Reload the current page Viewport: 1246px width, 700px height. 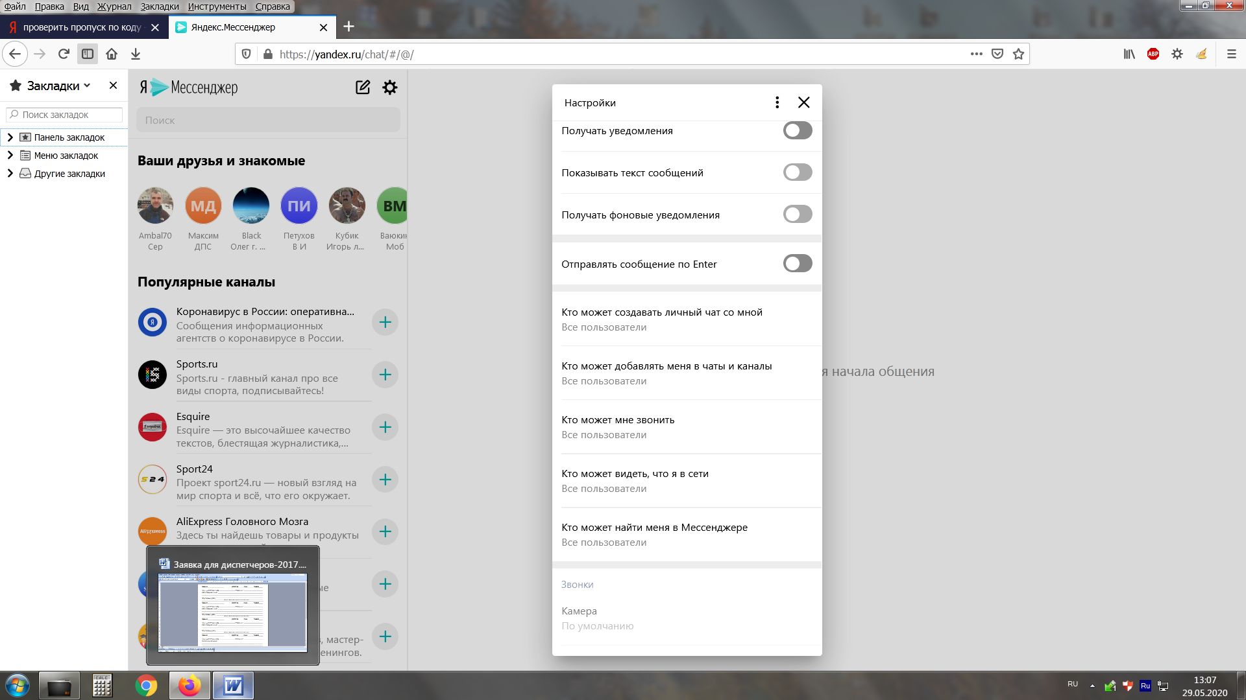click(64, 54)
